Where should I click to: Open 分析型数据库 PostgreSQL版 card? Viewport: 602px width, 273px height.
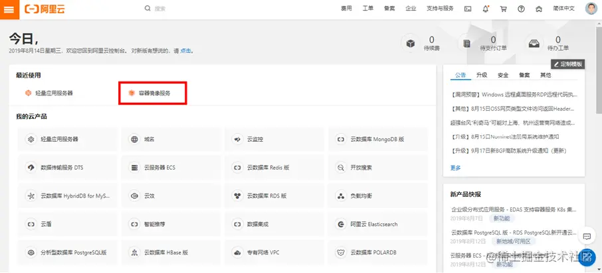tap(68, 252)
